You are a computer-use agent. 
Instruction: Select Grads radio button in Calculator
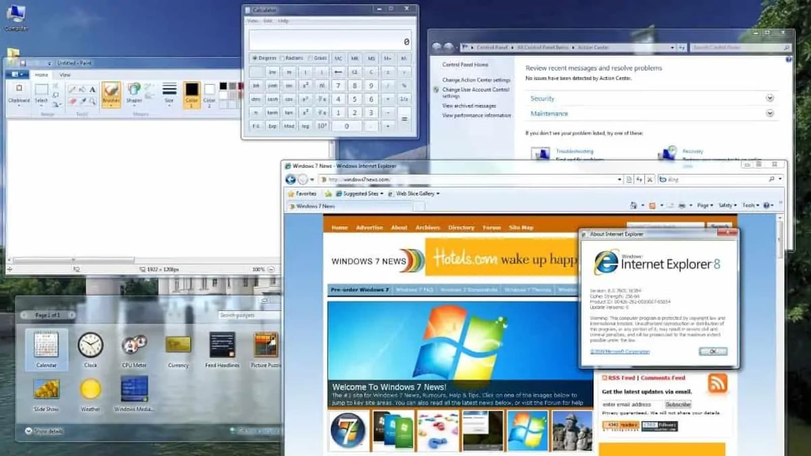pyautogui.click(x=317, y=58)
